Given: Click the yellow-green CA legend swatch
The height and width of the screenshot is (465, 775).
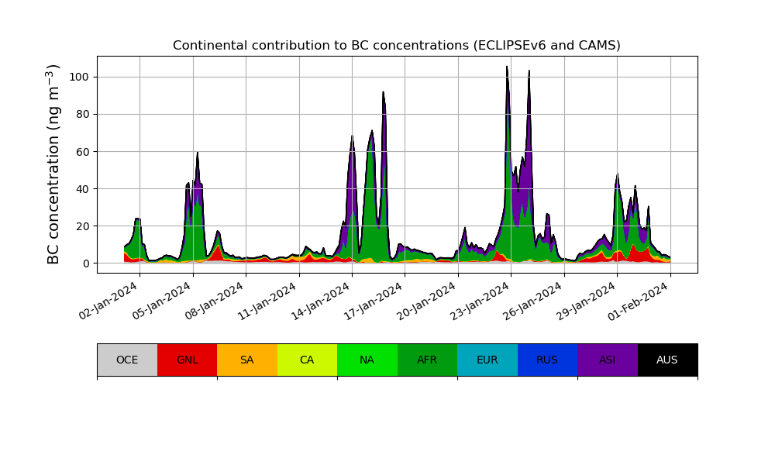Looking at the screenshot, I should tap(307, 360).
